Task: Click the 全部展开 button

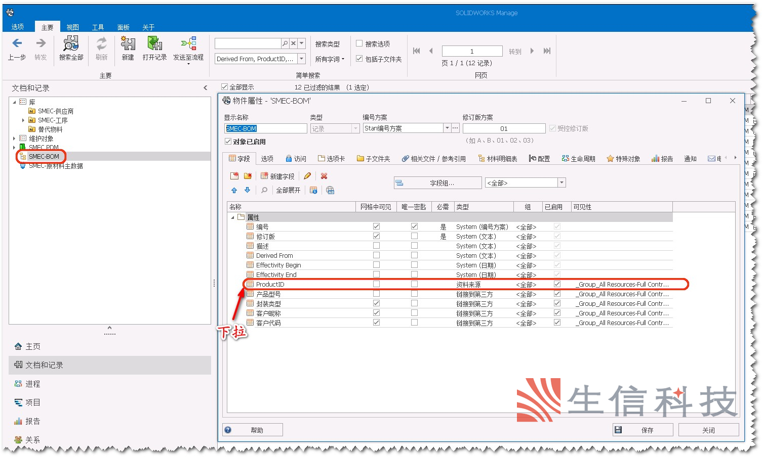Action: [x=288, y=190]
